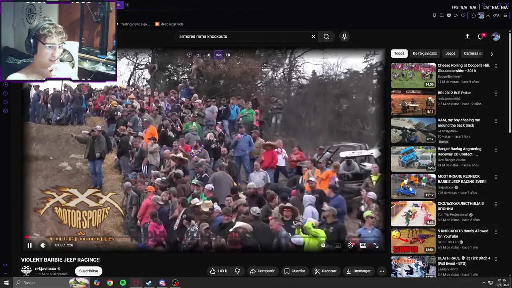Screen dimensions: 512x288
Task: Select the De rekjavicxxx filter chip
Action: click(x=425, y=53)
